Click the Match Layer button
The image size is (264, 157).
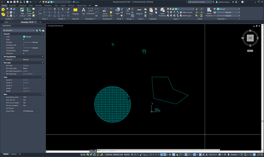[x=186, y=15]
